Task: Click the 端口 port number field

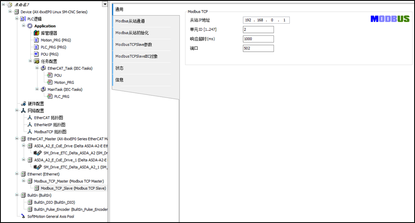Action: click(x=258, y=48)
